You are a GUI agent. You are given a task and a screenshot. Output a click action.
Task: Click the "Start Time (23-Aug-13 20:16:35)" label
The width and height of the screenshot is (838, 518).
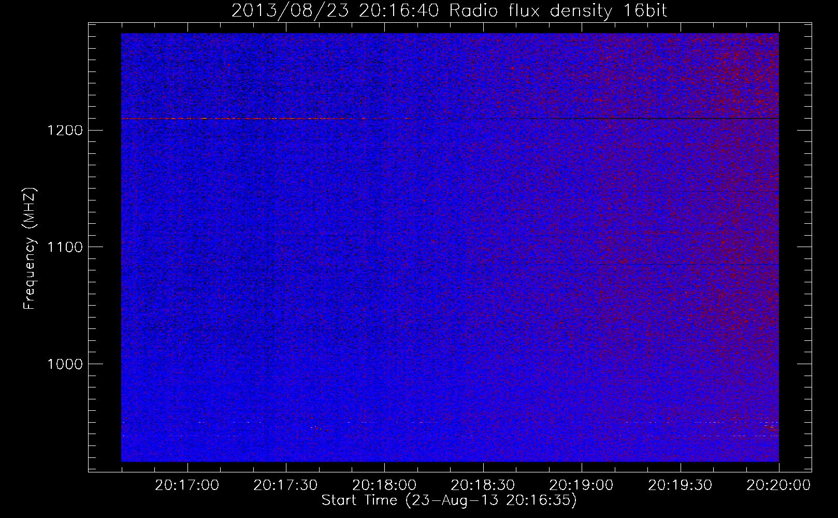449,500
